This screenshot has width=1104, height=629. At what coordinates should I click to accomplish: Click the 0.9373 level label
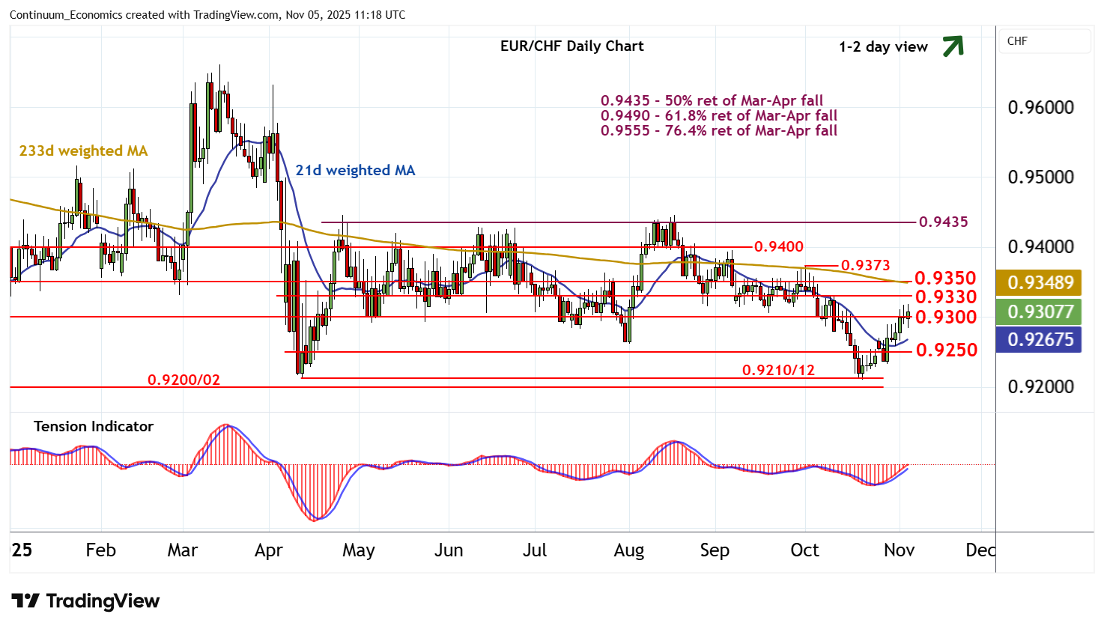click(865, 266)
